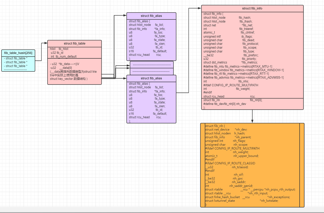Select the '__be32 nh_gw' line
Image resolution: width=324 pixels, height=213 pixels.
coord(224,178)
